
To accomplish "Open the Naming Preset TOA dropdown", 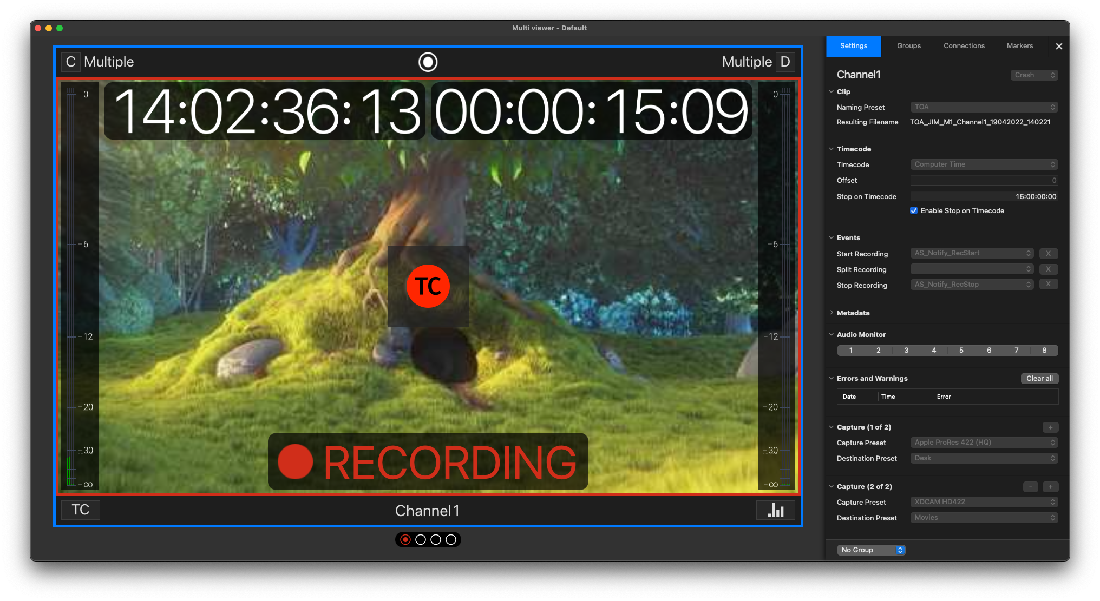I will click(984, 107).
